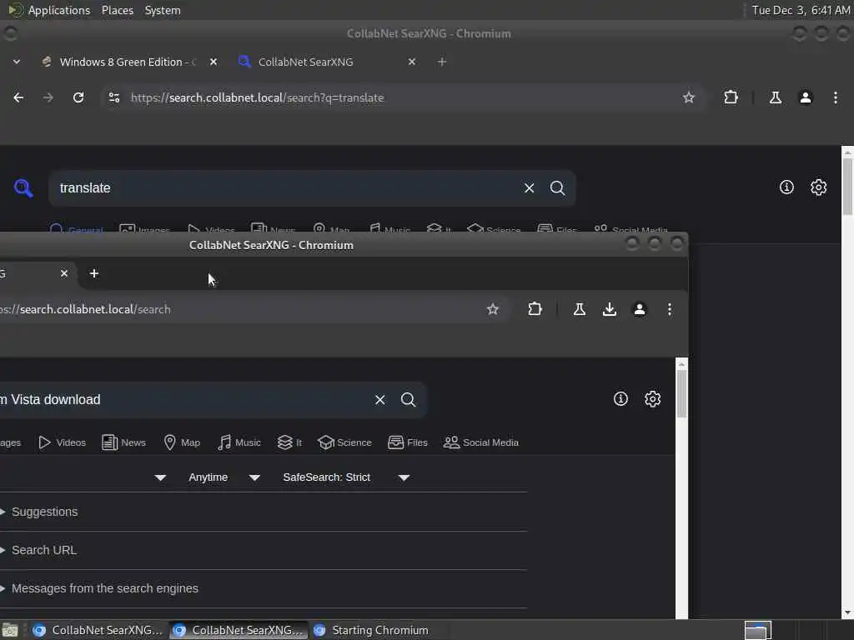Open preferences gear in front SearXNG page

[652, 399]
